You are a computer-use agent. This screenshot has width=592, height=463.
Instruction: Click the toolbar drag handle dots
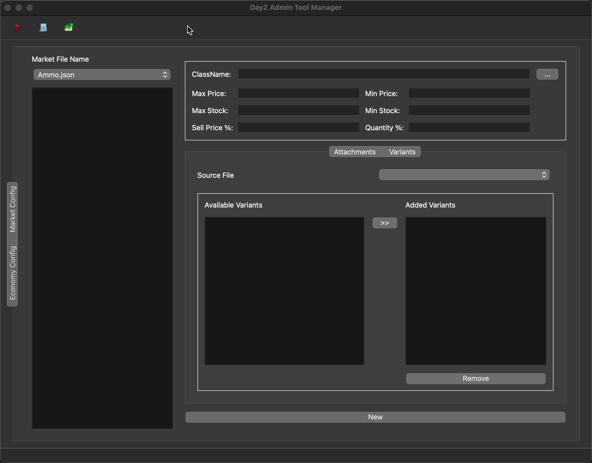click(4, 28)
